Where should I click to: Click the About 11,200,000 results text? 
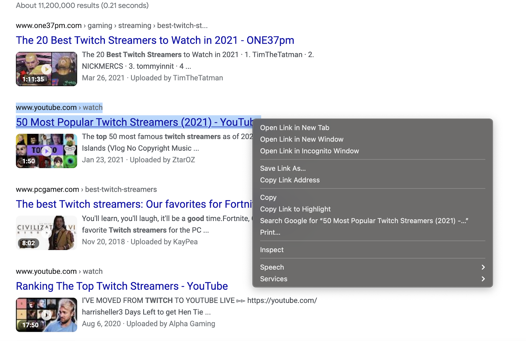point(82,6)
